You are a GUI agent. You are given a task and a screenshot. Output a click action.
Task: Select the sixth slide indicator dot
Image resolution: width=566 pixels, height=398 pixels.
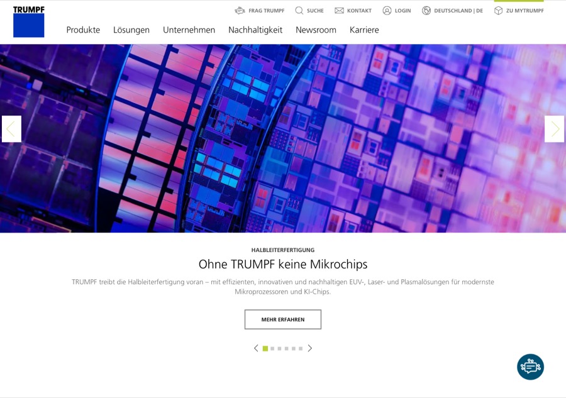point(301,348)
